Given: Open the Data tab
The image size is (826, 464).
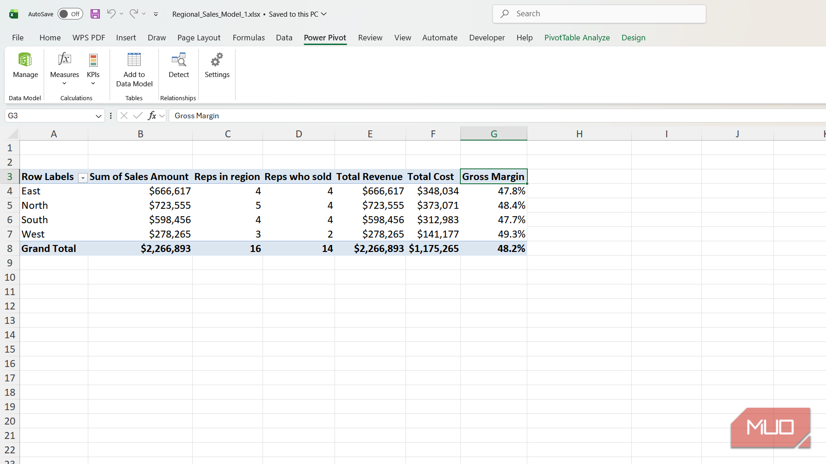Looking at the screenshot, I should pos(284,38).
